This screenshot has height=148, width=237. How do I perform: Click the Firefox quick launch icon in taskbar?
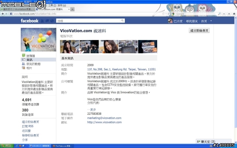pos(20,146)
